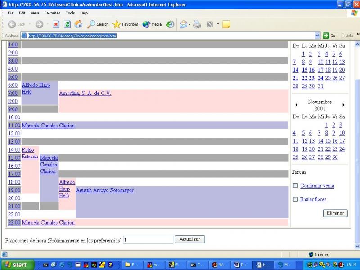Click the Refresh page icon
The image size is (360, 270).
tap(67, 24)
